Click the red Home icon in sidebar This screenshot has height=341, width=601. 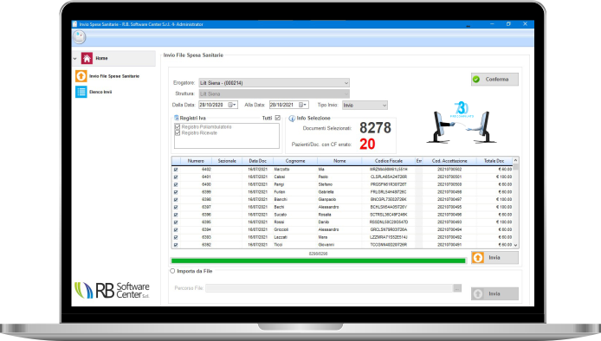coord(87,58)
